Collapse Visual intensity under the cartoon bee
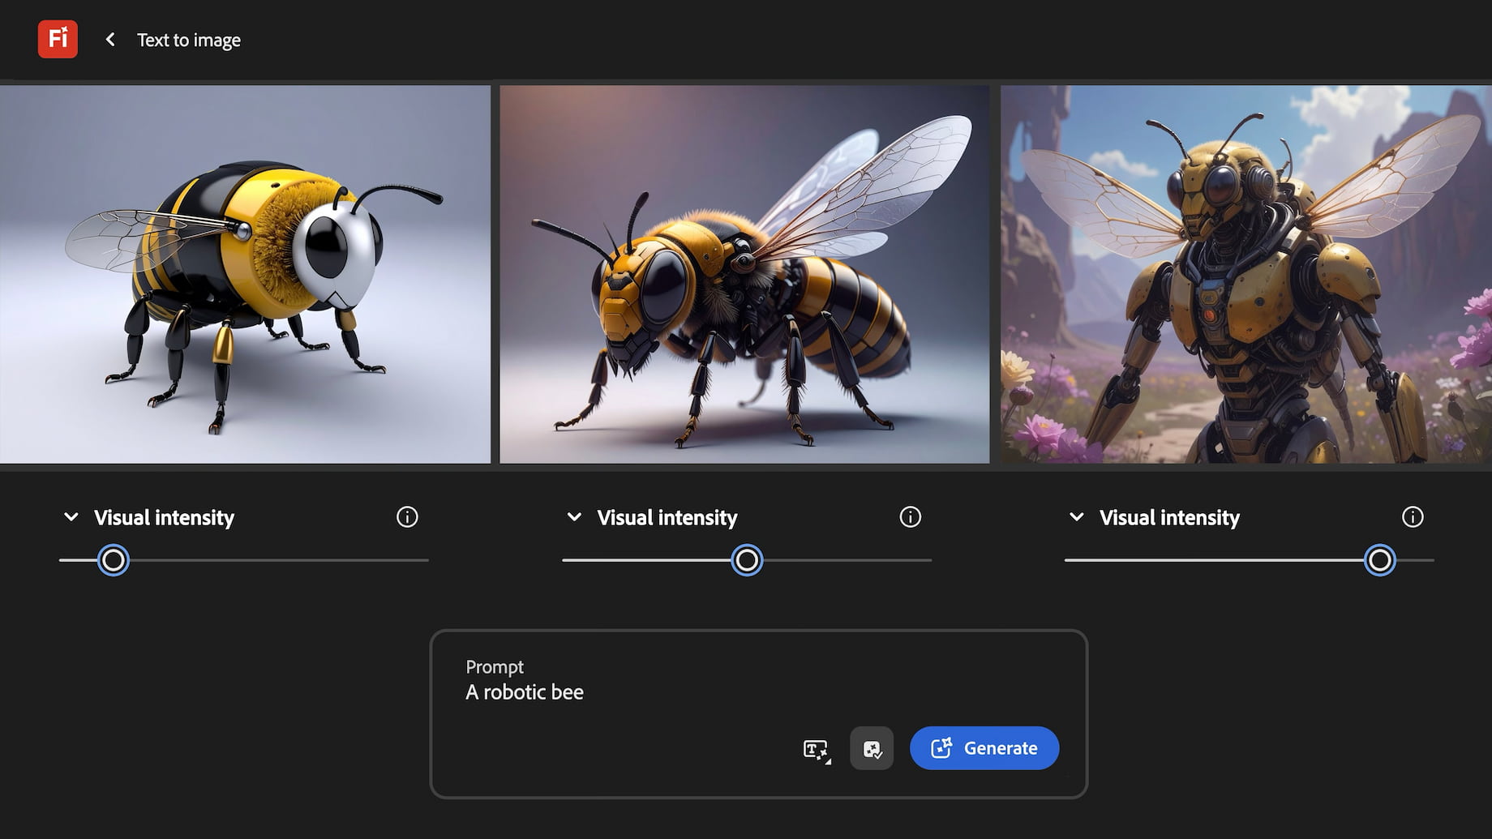1492x839 pixels. 71,517
